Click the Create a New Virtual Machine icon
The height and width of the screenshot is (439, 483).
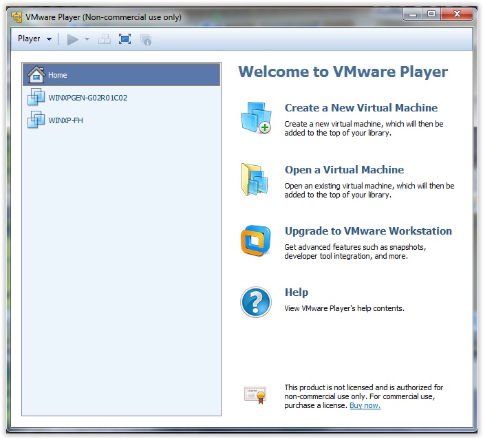click(x=255, y=118)
